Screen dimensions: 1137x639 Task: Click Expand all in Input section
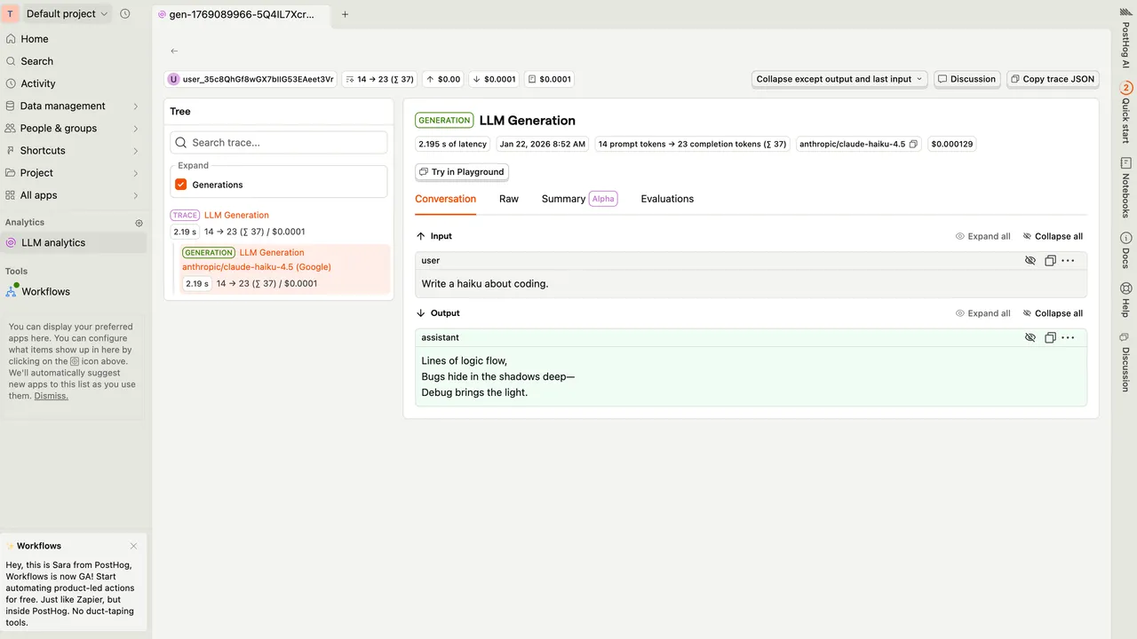pyautogui.click(x=982, y=236)
